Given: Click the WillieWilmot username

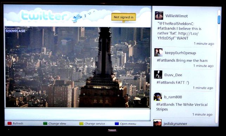Looking at the screenshot, I should click(176, 16).
